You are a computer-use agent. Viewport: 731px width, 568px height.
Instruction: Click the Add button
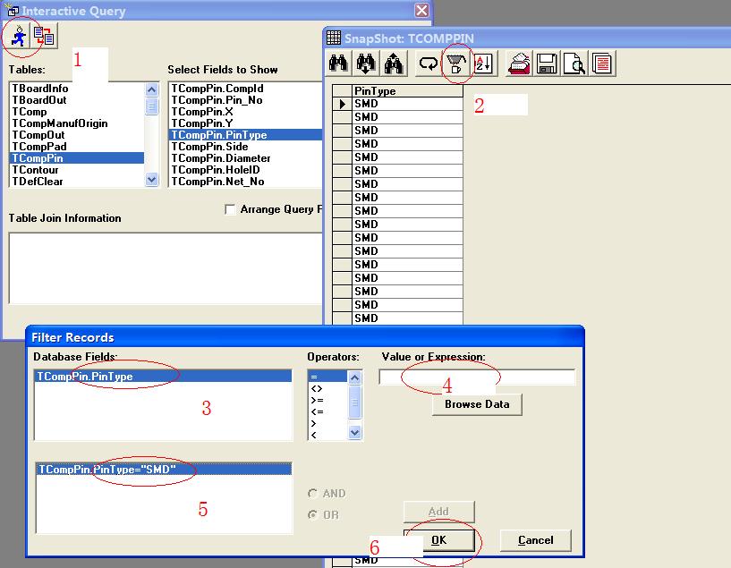click(x=438, y=512)
